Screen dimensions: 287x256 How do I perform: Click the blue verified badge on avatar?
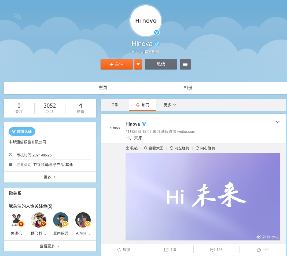coord(156,32)
